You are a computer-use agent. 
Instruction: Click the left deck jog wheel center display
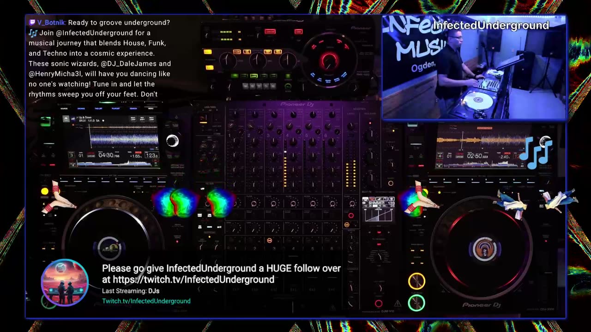[x=109, y=248]
